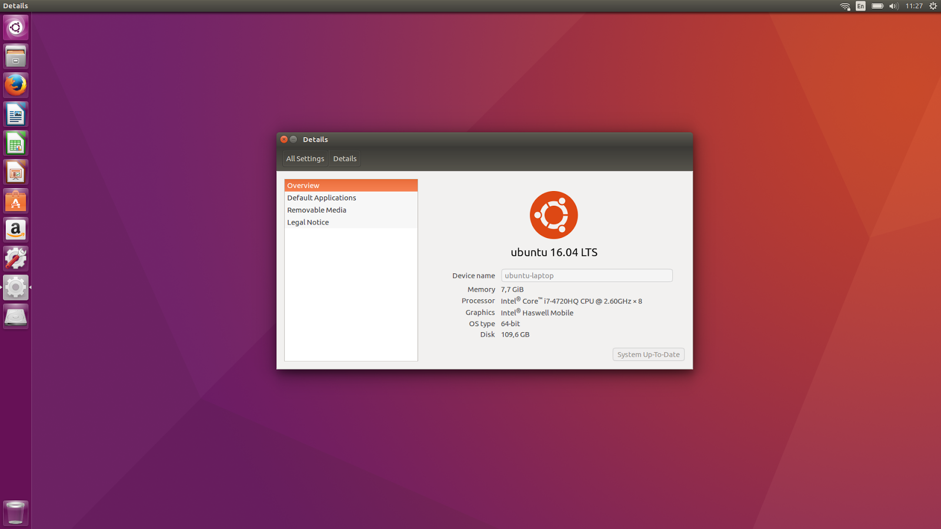Click the session gear menu in top panel
The image size is (941, 529).
coord(933,6)
